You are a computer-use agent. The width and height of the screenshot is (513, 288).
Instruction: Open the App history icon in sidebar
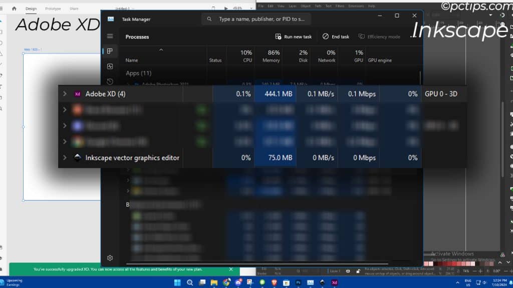pos(110,81)
